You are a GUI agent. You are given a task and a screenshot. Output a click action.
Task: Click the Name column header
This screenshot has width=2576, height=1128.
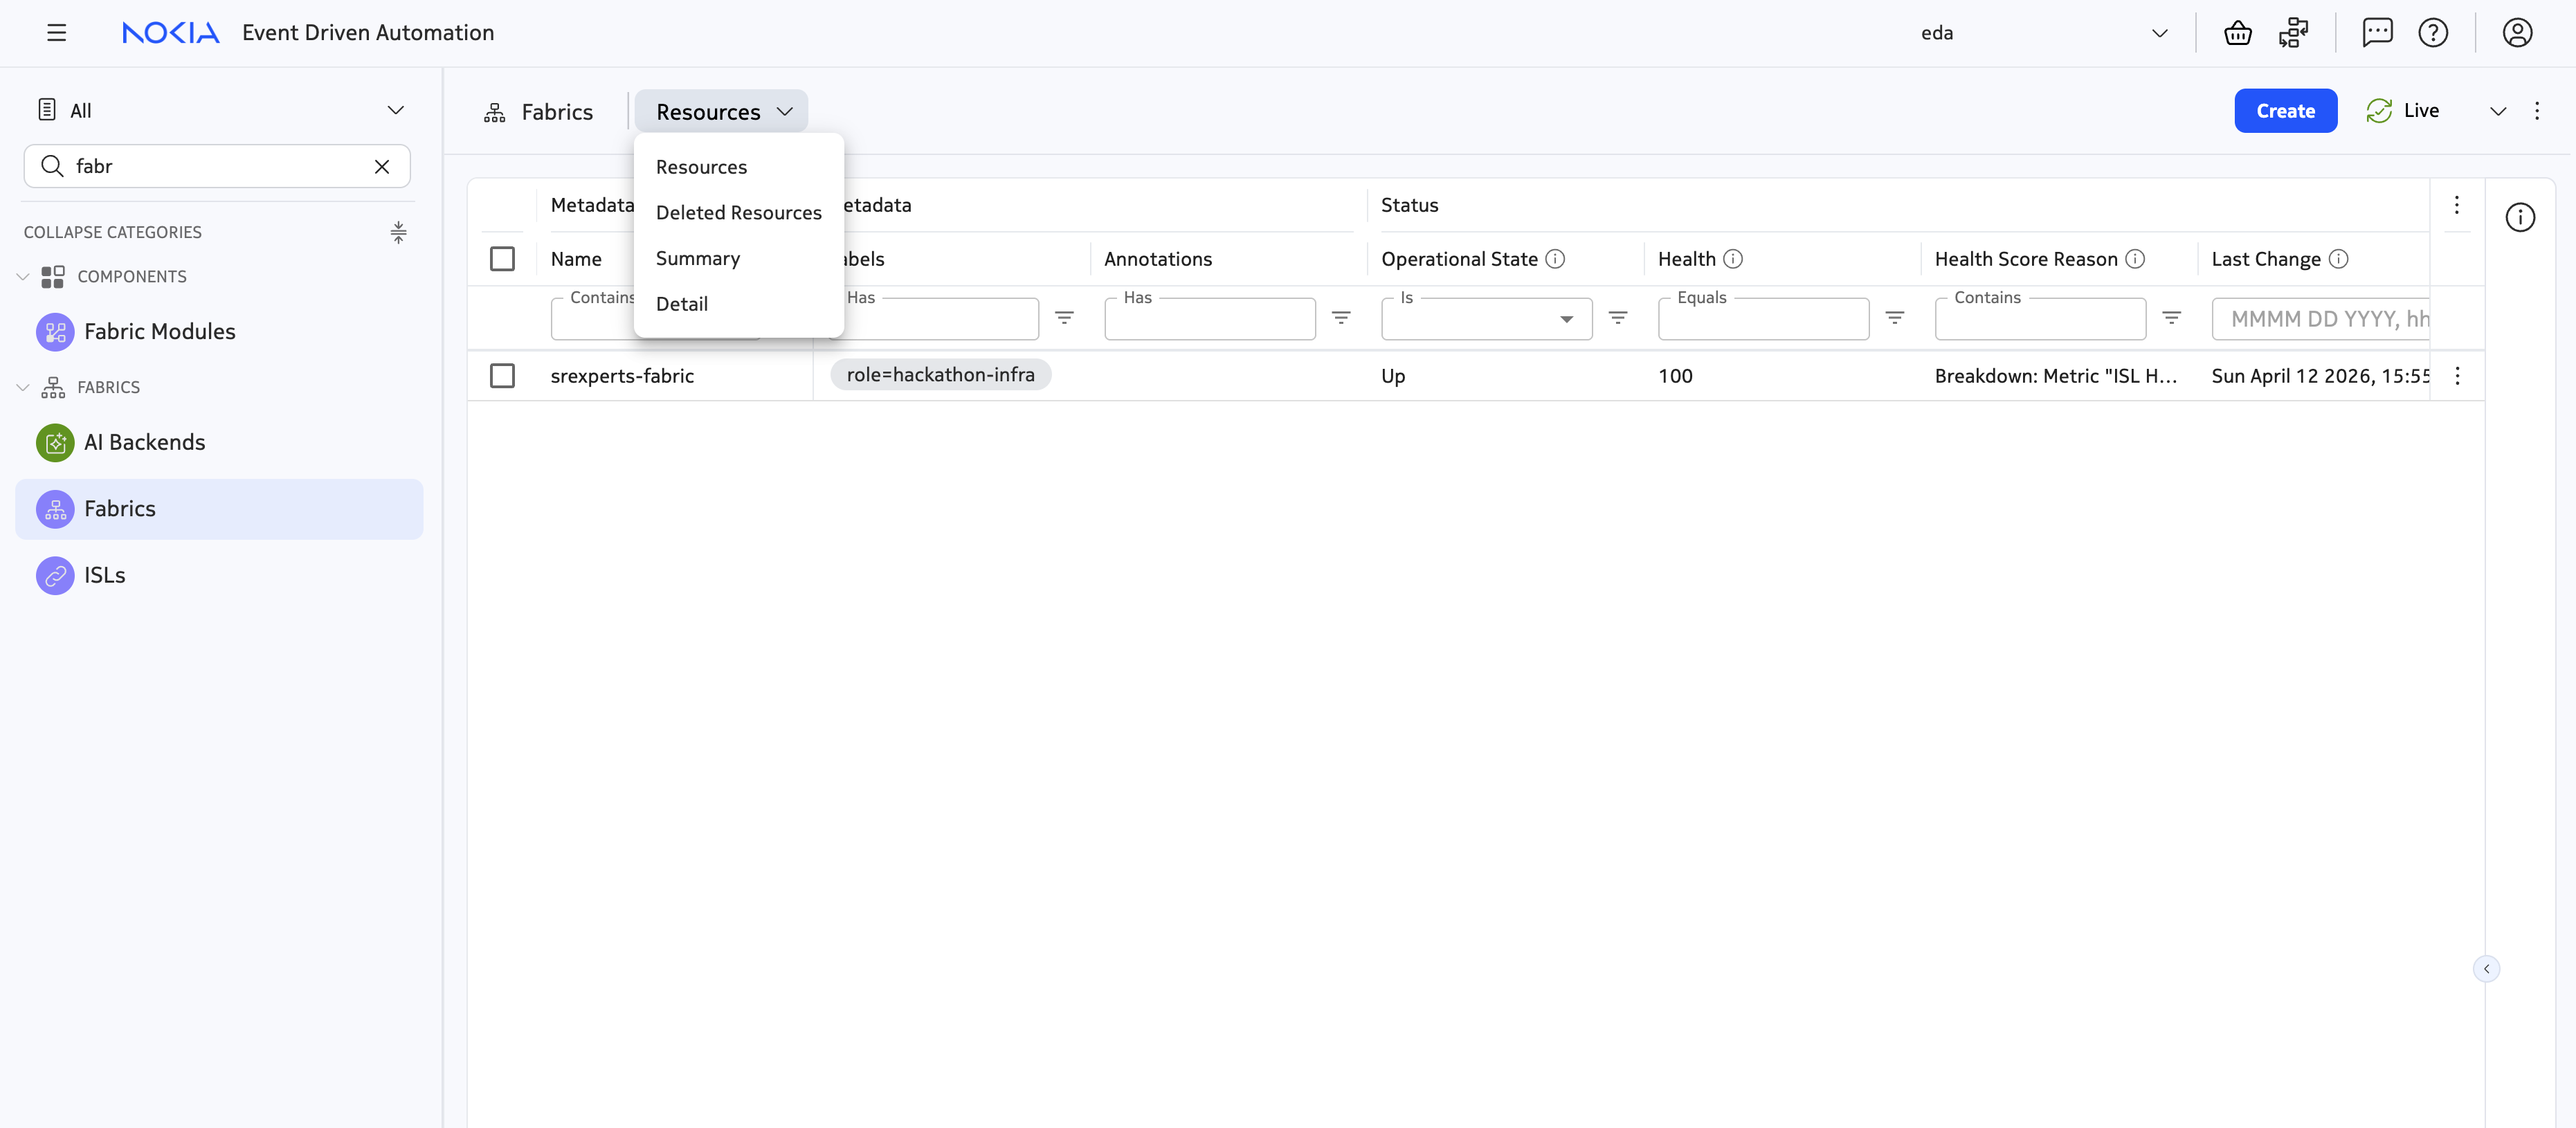(x=576, y=259)
